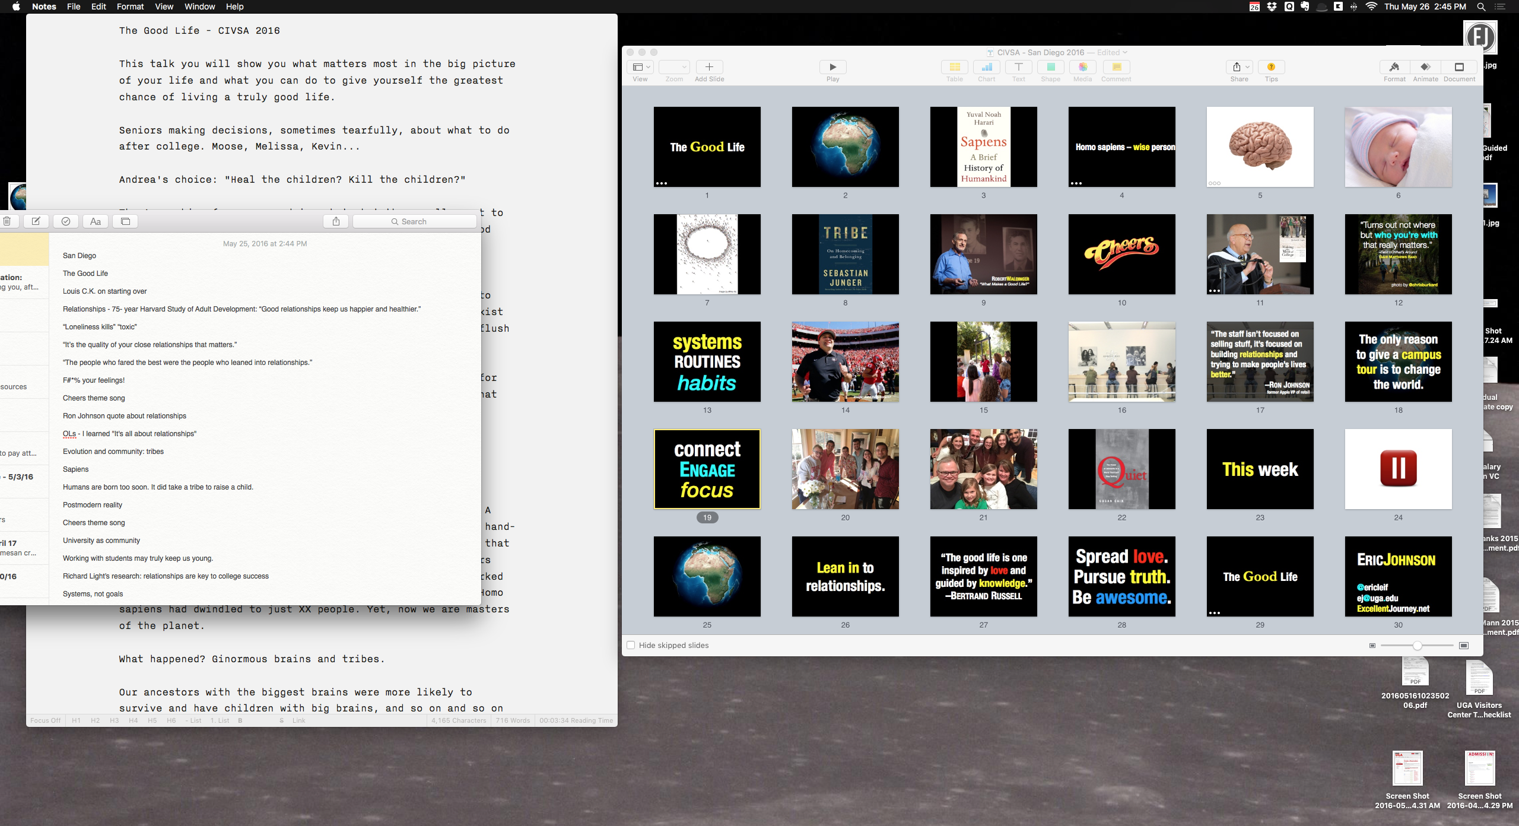Screen dimensions: 1519x826
Task: Open Keynote Tips
Action: (1272, 67)
